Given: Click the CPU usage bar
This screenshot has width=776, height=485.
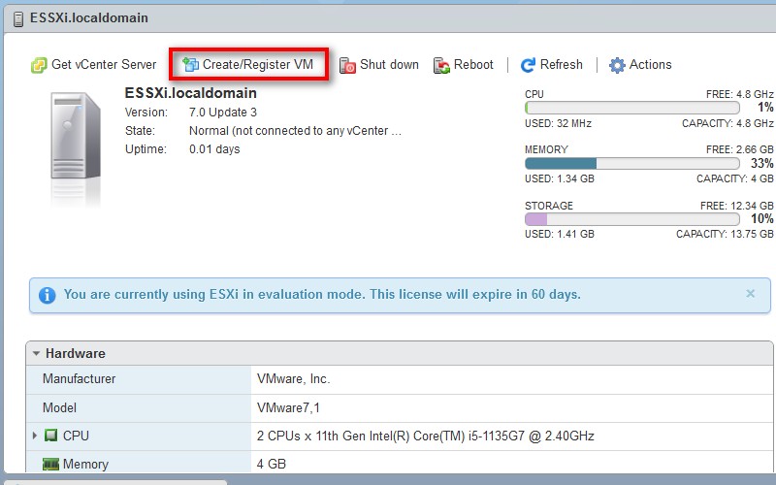Looking at the screenshot, I should coord(632,108).
